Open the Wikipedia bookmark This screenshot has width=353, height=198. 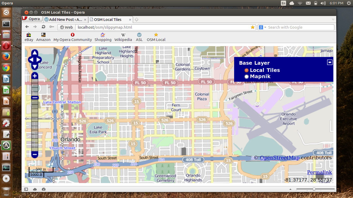pyautogui.click(x=123, y=37)
